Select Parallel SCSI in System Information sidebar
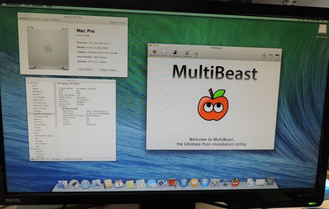Viewport: 329px width, 209px height. (40, 125)
